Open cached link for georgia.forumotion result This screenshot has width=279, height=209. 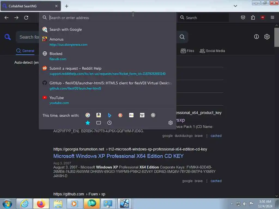pyautogui.click(x=216, y=181)
